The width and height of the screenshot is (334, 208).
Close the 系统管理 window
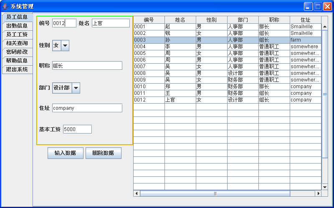pyautogui.click(x=327, y=6)
